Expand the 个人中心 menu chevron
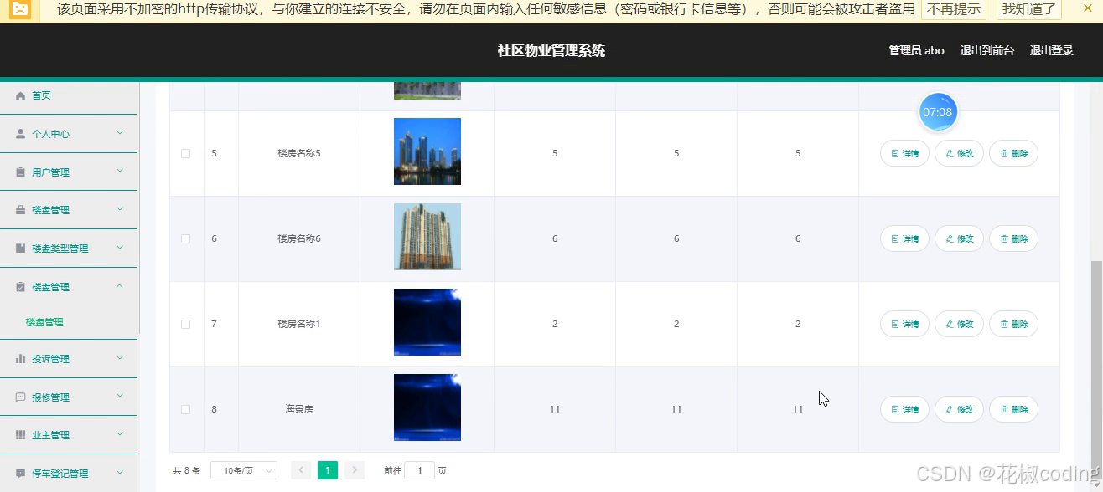 click(x=120, y=133)
